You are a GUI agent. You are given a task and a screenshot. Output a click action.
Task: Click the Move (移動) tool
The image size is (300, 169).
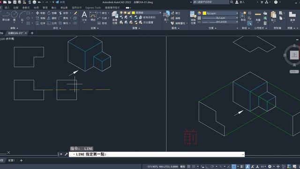pyautogui.click(x=41, y=13)
